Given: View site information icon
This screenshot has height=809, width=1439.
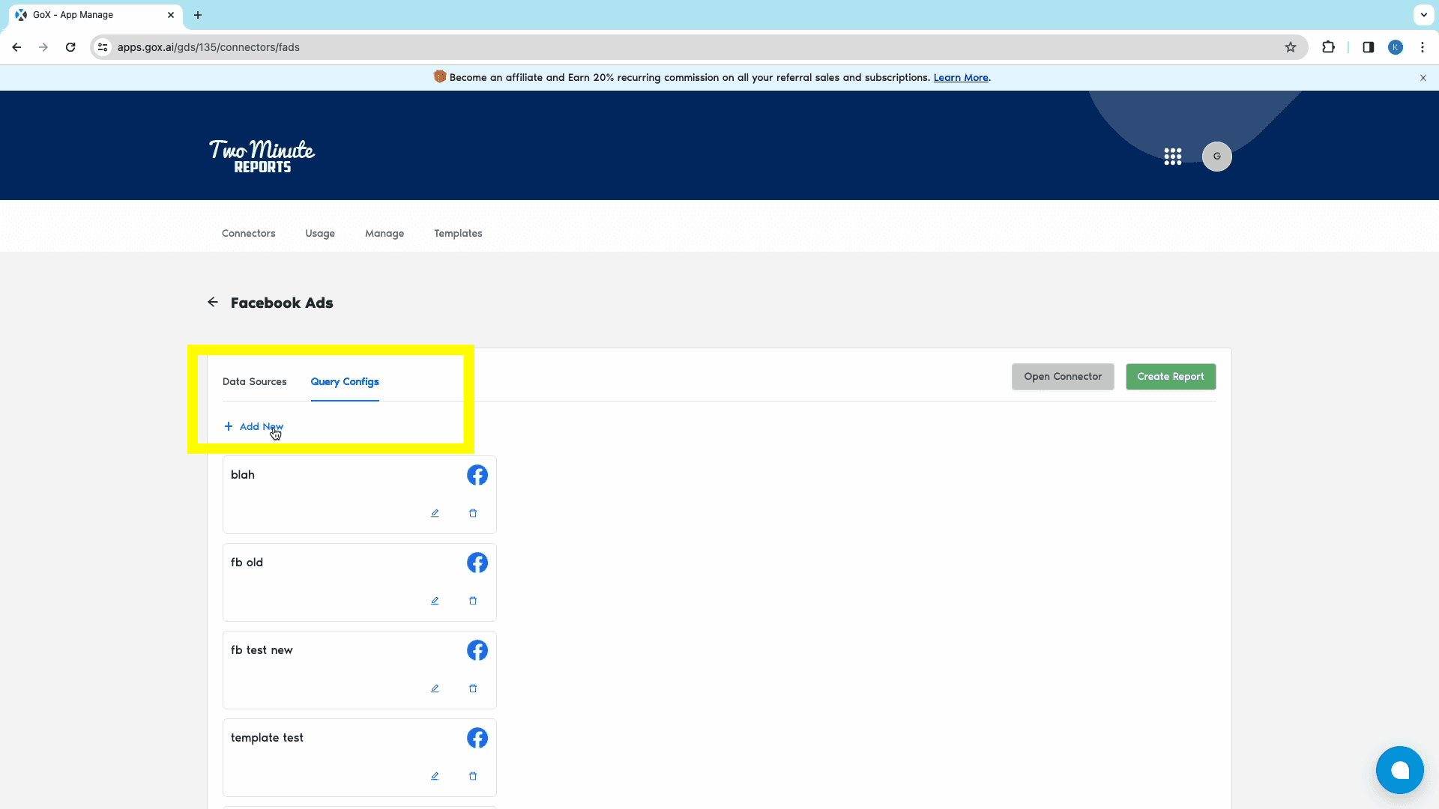Looking at the screenshot, I should tap(103, 47).
